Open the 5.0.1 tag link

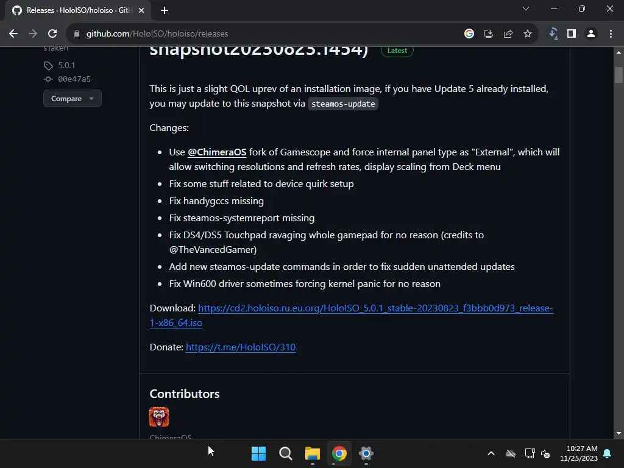[66, 65]
